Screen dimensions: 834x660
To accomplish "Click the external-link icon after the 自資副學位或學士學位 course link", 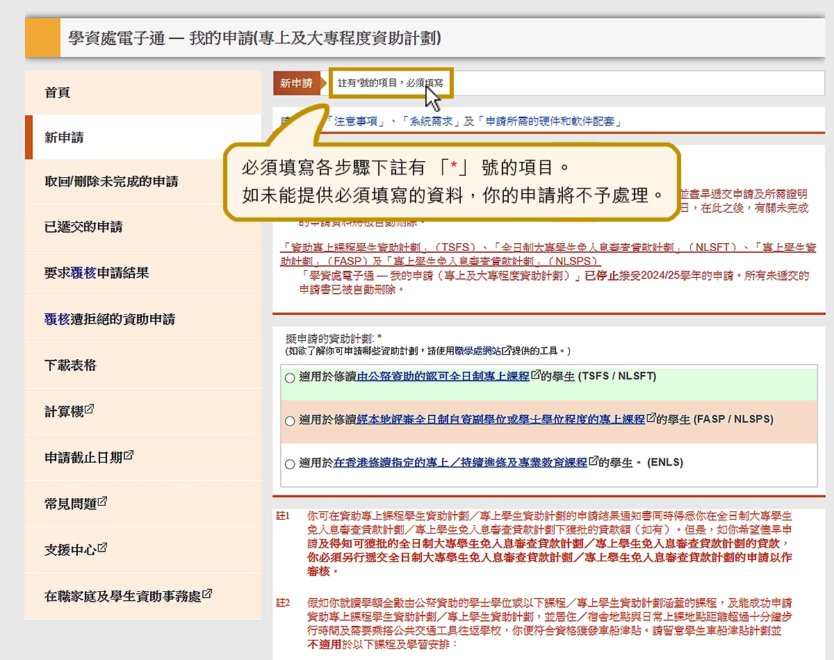I will point(651,419).
